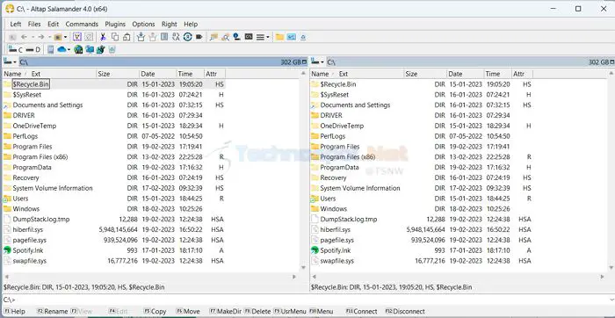The image size is (615, 318).
Task: Switch to drive C in drive bar
Action: point(16,49)
